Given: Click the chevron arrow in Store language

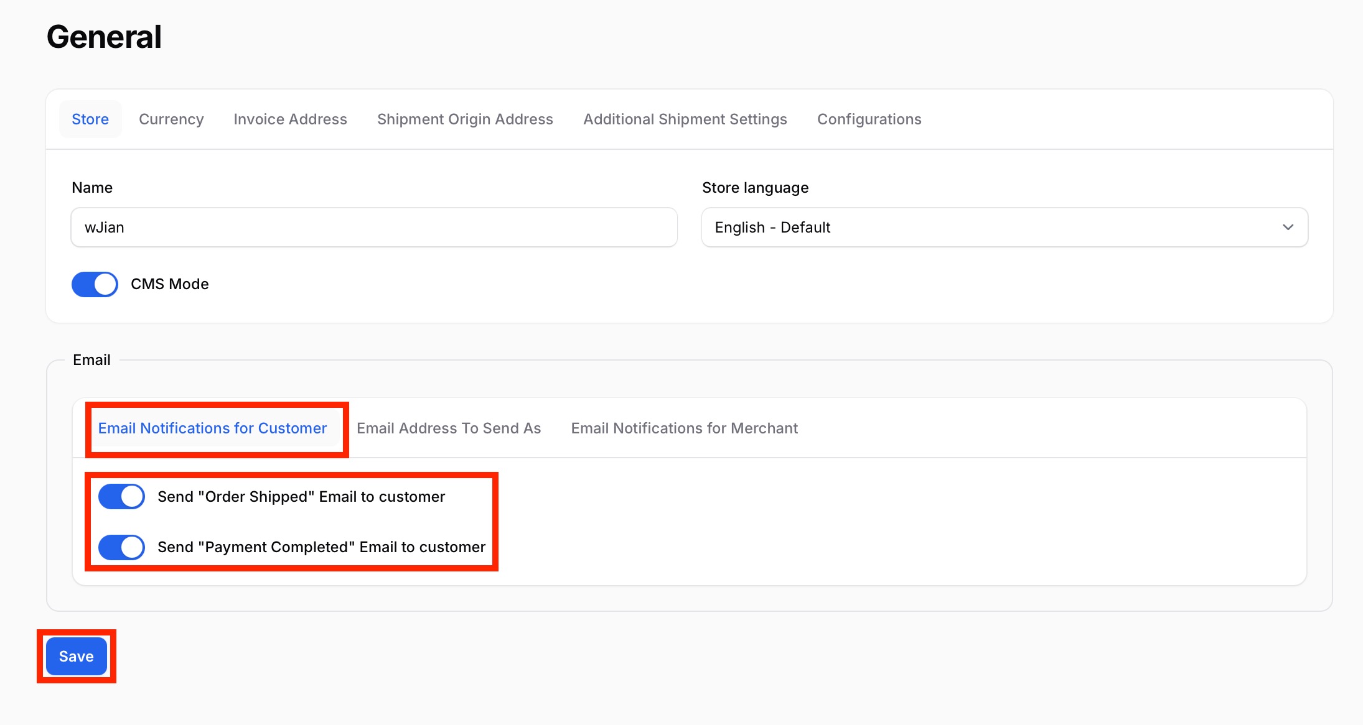Looking at the screenshot, I should pos(1288,228).
